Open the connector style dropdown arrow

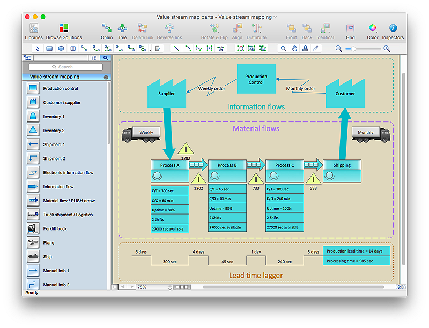pos(150,49)
